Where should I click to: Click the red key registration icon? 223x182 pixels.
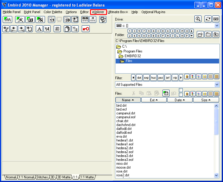pyautogui.click(x=86, y=29)
